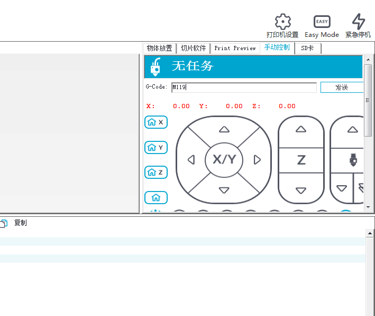Move Y axis up with arrow
Viewport: 375px width, 316px height.
click(x=224, y=129)
